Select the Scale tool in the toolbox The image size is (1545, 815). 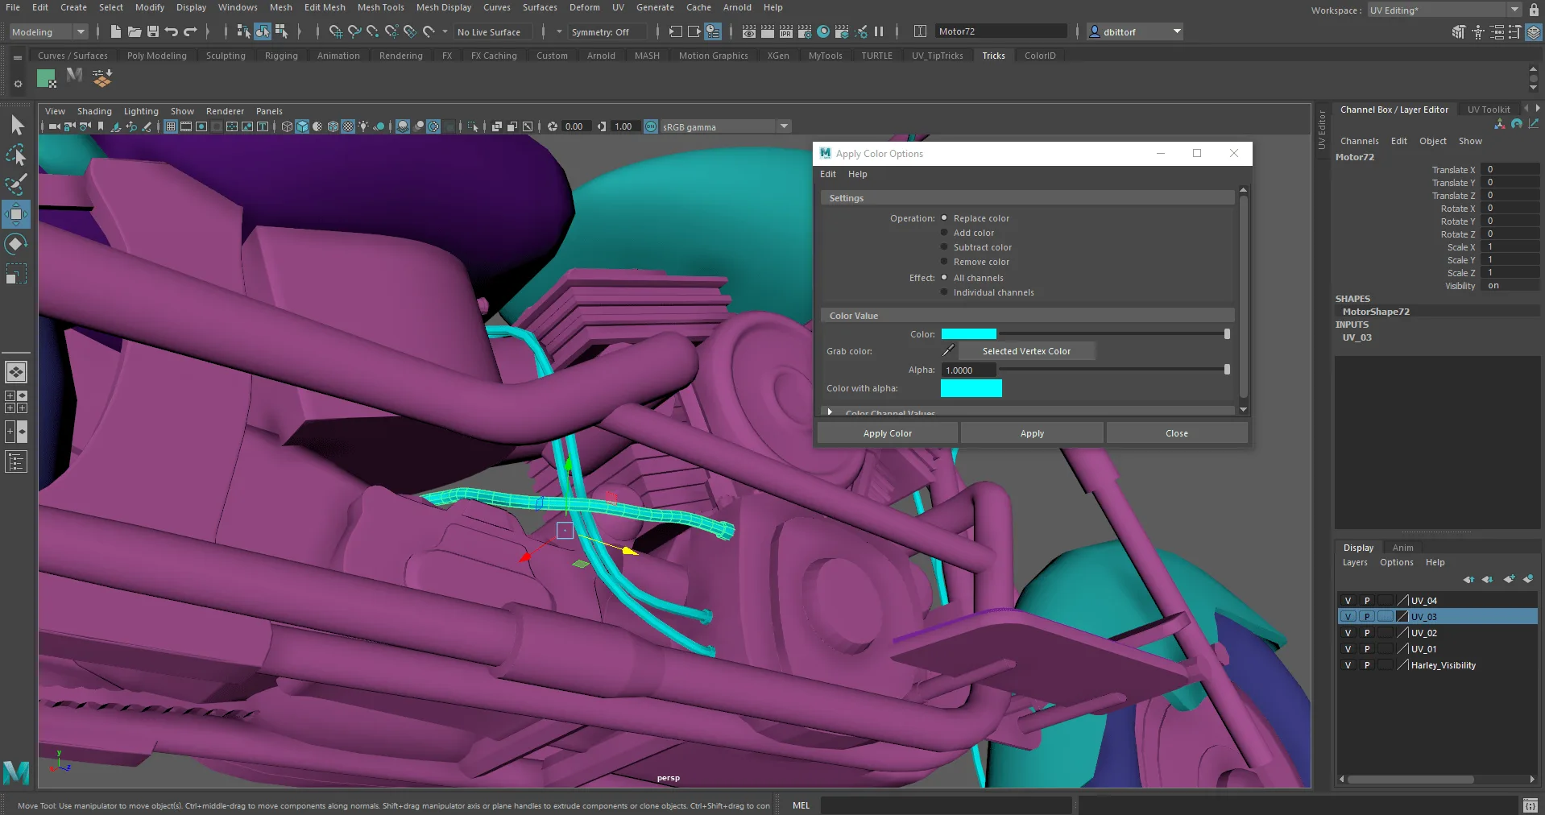click(16, 274)
